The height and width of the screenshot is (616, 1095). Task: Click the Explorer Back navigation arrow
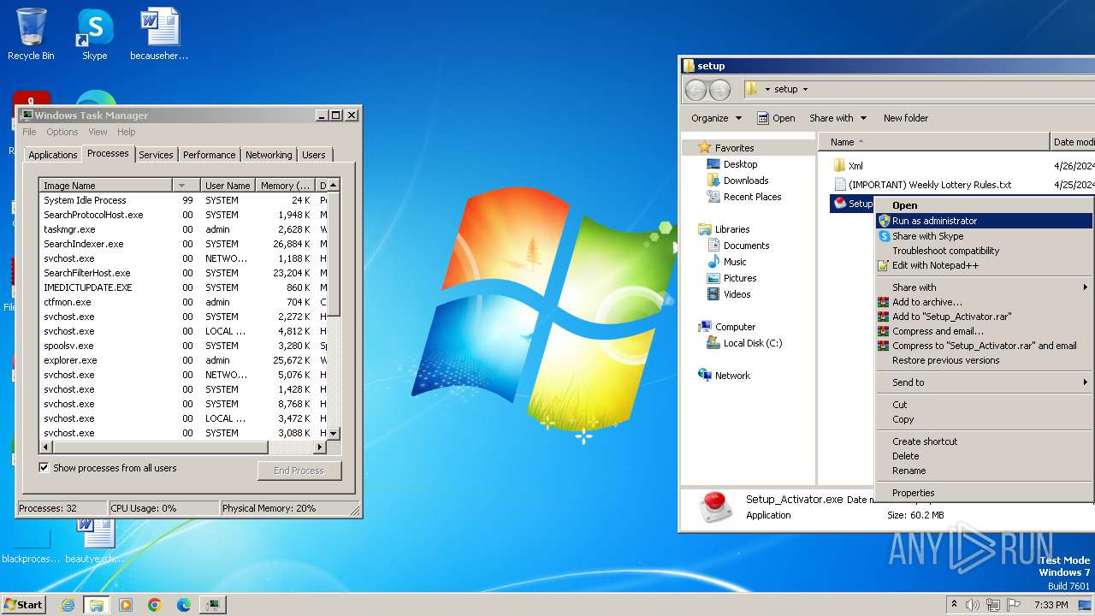tap(696, 89)
